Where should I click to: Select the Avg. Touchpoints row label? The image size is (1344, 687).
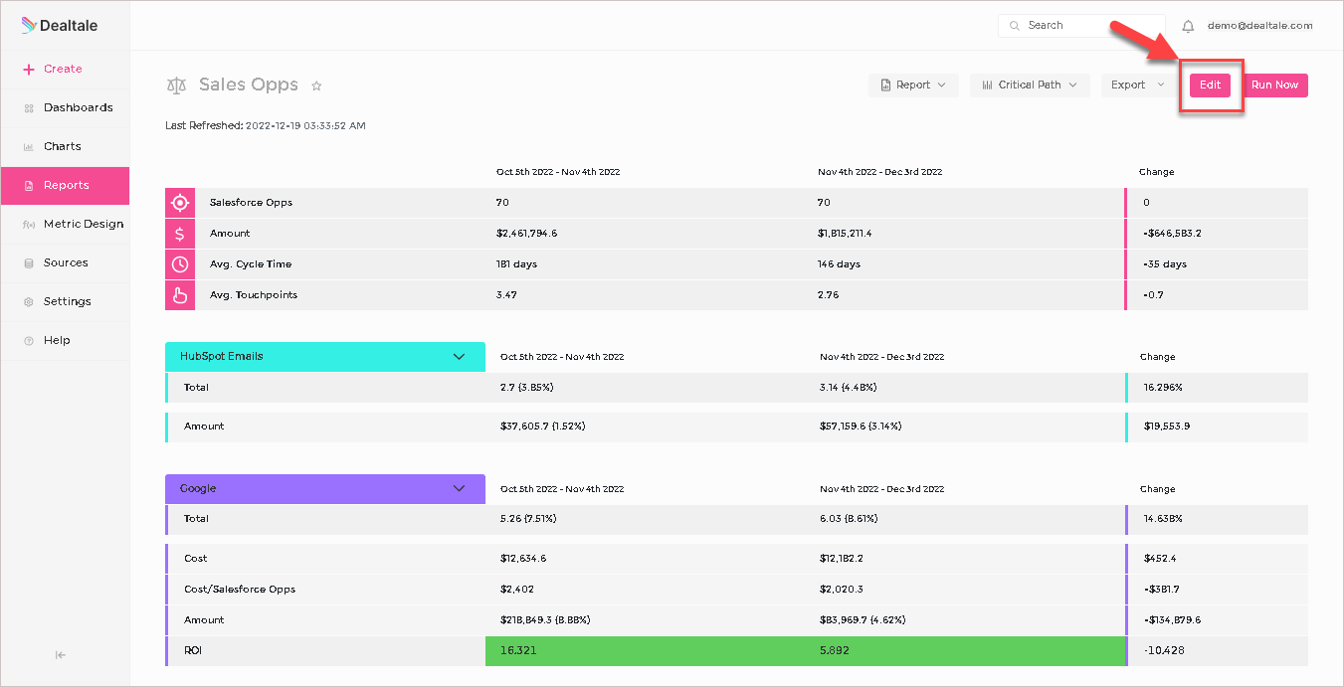[x=254, y=295]
